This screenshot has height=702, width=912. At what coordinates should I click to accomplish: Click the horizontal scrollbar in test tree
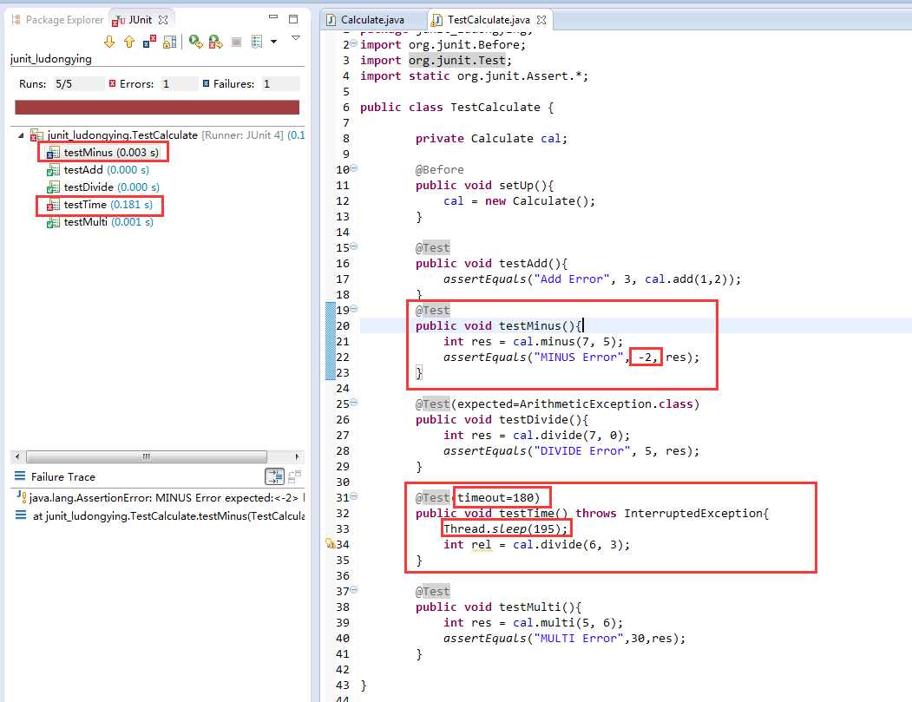(147, 456)
